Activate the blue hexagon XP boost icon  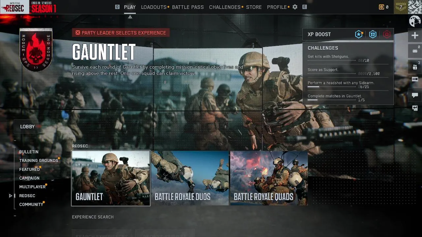tap(373, 34)
